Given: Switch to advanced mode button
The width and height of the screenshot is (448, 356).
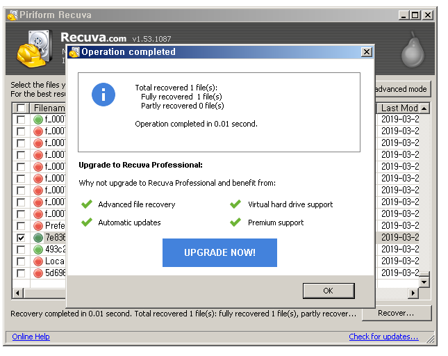Looking at the screenshot, I should 402,89.
